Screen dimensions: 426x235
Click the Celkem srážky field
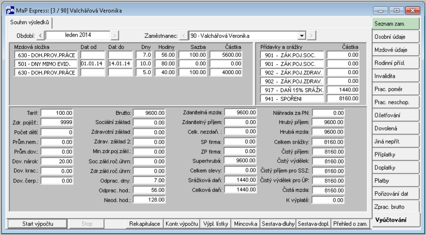point(328,141)
